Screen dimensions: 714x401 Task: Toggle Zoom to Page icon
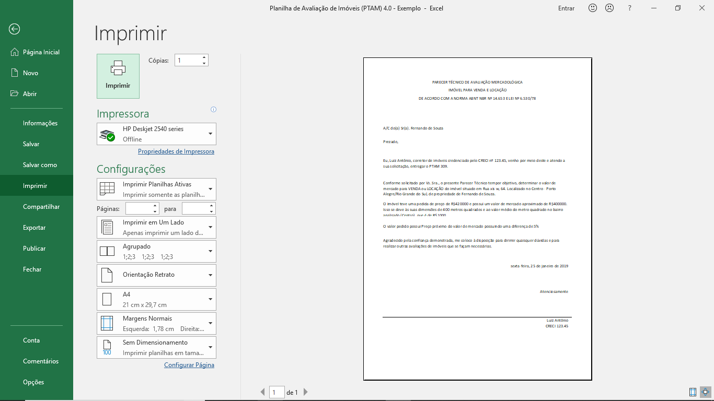pos(705,392)
